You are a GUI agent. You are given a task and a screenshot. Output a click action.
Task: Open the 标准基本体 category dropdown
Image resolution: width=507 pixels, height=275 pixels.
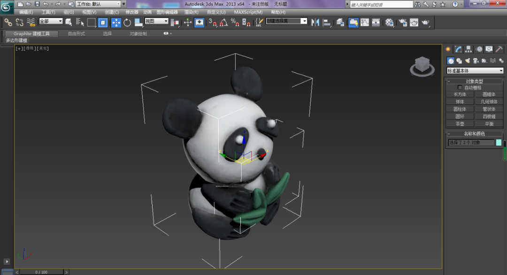(475, 70)
